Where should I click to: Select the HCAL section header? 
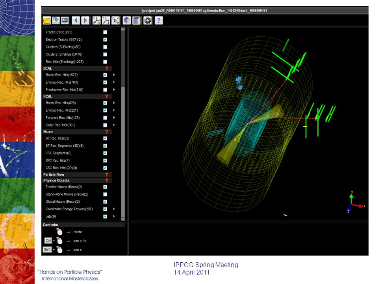pos(77,97)
